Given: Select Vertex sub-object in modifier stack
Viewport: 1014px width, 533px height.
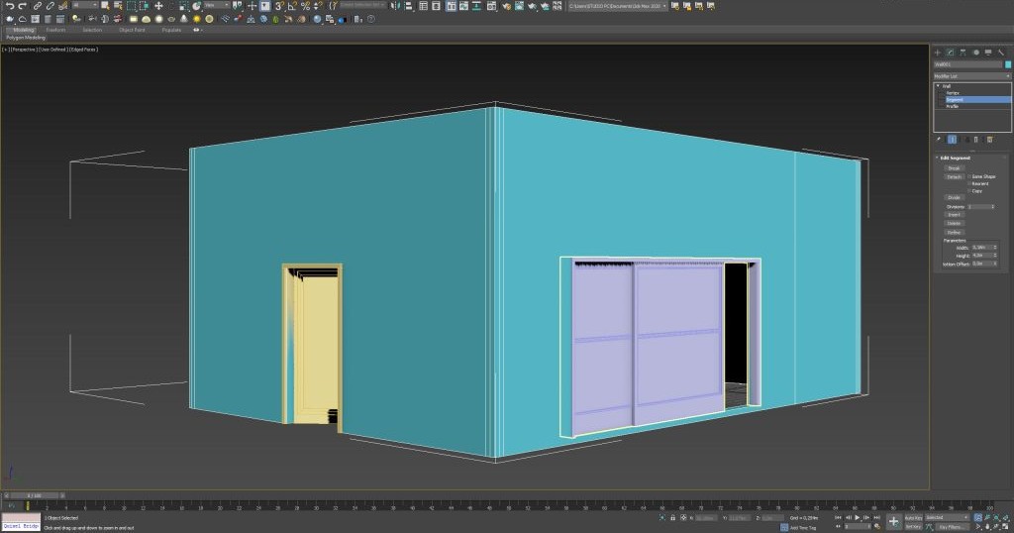Looking at the screenshot, I should pyautogui.click(x=953, y=92).
